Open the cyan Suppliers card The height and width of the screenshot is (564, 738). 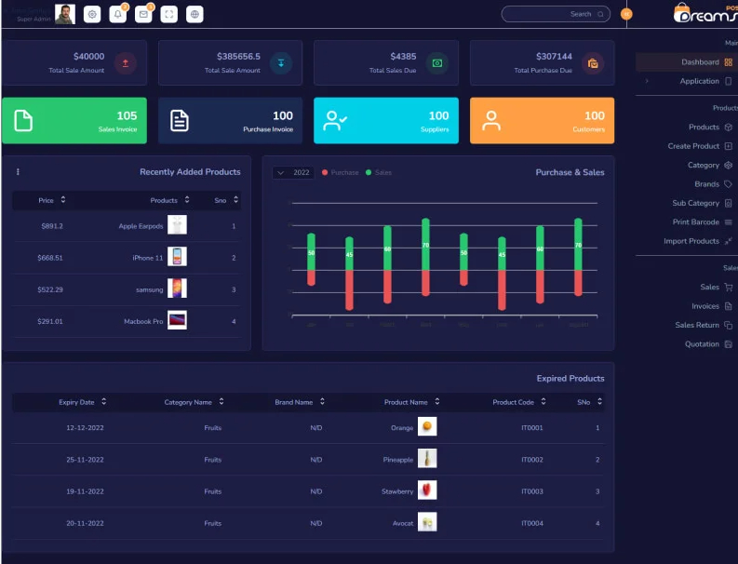coord(386,120)
